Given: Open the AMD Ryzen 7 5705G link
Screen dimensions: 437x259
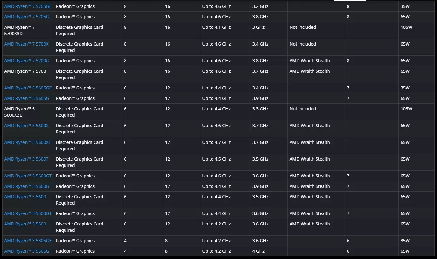Looking at the screenshot, I should pyautogui.click(x=27, y=17).
